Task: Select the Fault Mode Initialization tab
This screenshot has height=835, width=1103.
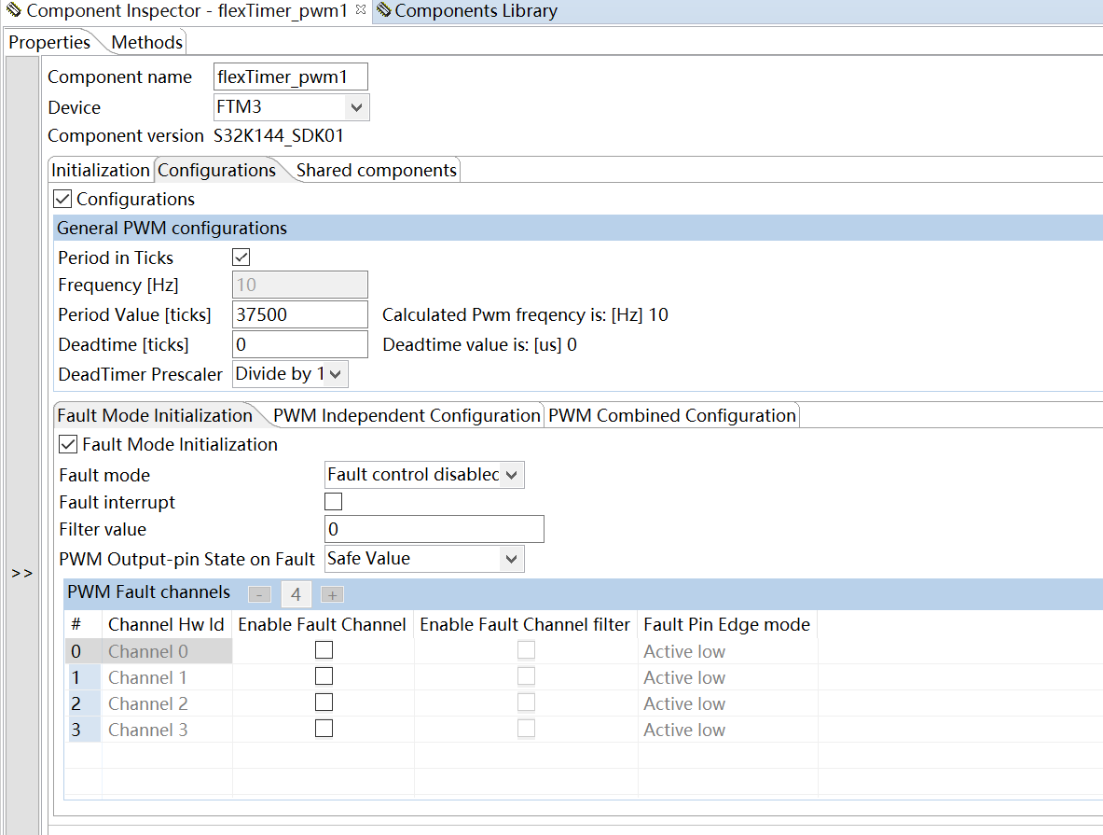Action: pyautogui.click(x=155, y=415)
